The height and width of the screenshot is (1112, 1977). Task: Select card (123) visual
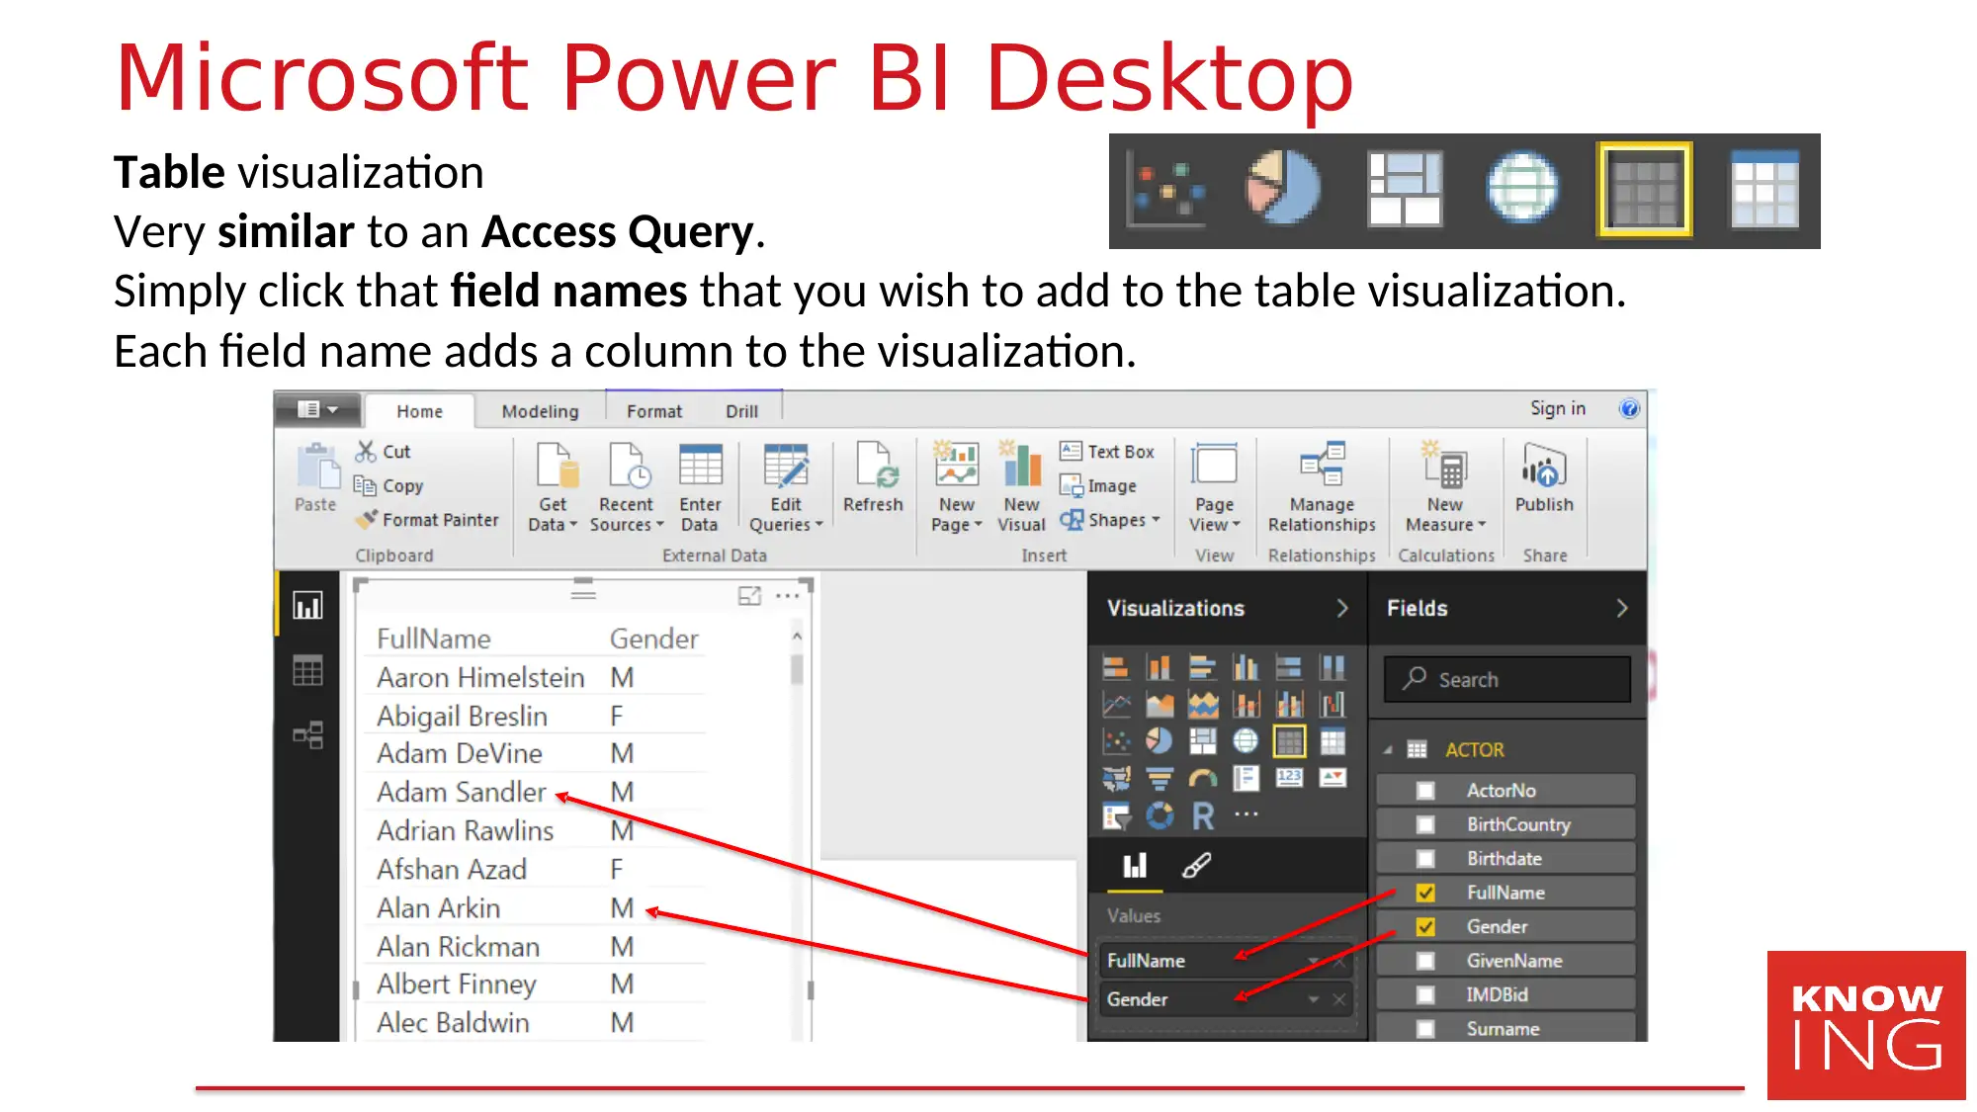[x=1289, y=779]
